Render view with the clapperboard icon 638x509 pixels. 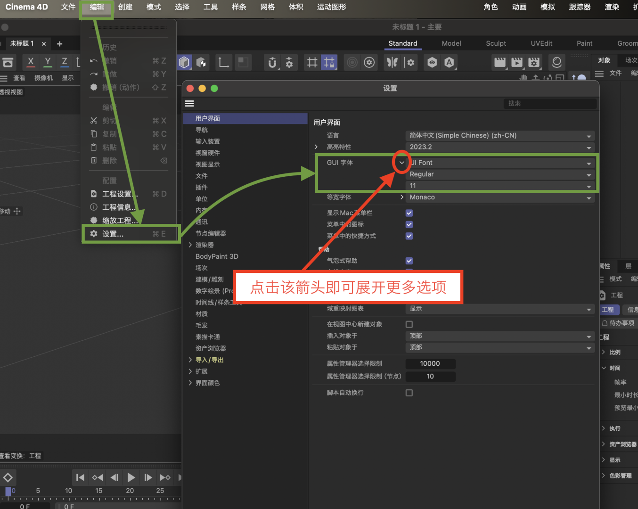pyautogui.click(x=499, y=62)
